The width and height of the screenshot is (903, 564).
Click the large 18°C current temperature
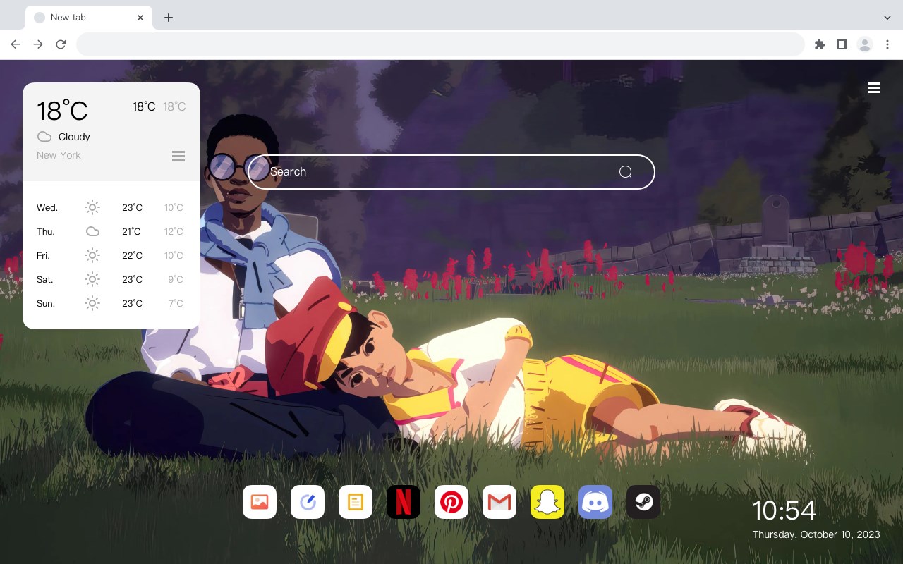(62, 111)
